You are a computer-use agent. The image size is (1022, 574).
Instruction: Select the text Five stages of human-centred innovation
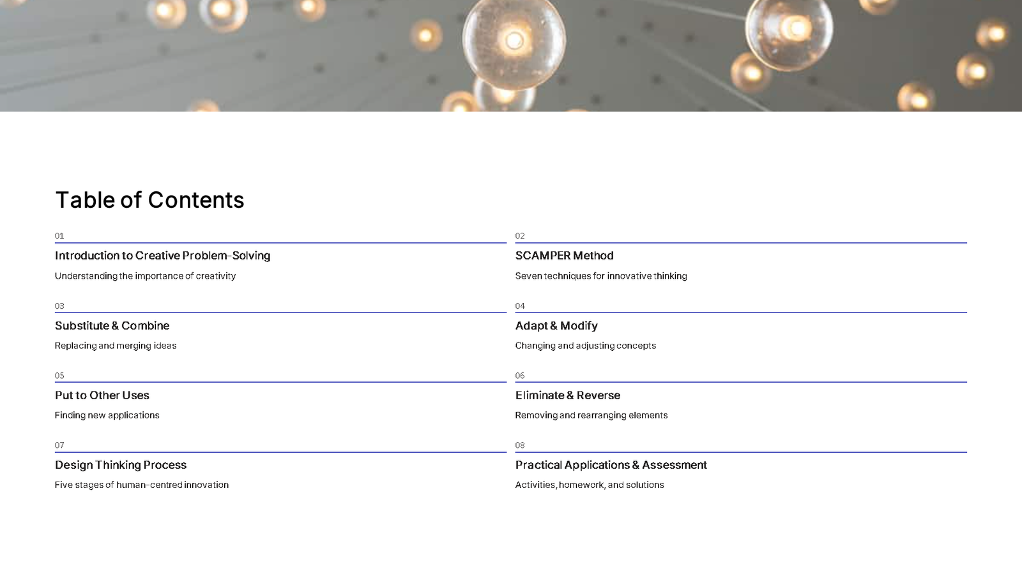142,485
